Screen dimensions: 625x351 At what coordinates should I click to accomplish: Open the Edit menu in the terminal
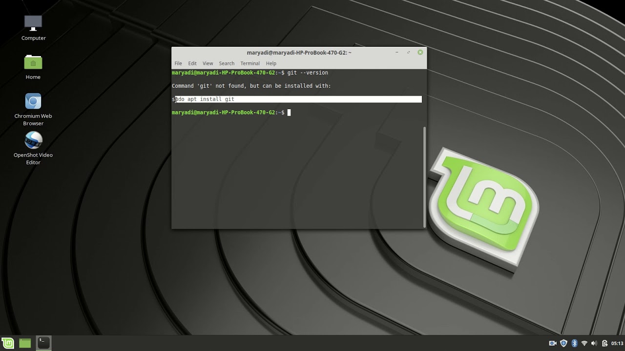[192, 63]
